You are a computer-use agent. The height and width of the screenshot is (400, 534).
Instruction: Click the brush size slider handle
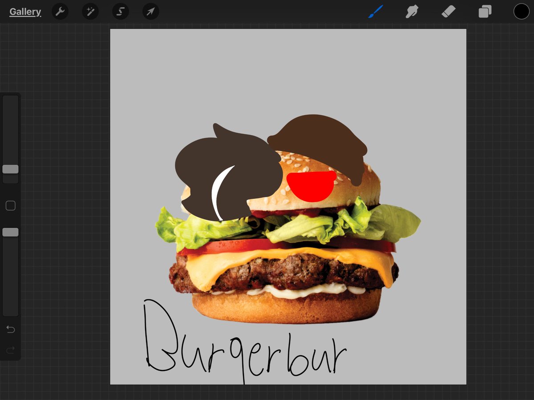(10, 169)
